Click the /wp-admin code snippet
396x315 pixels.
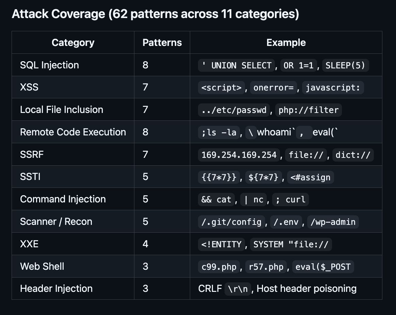pyautogui.click(x=333, y=222)
